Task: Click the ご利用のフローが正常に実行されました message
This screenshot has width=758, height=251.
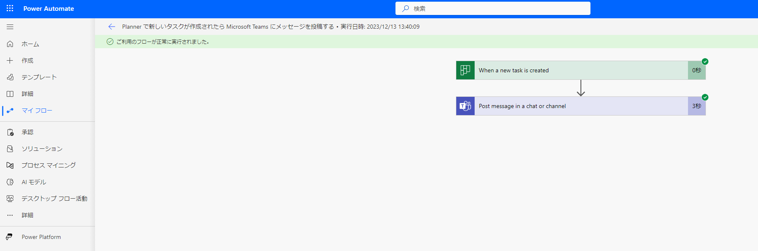Action: (x=163, y=42)
